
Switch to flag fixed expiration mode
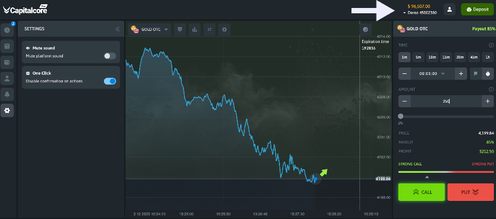476,74
